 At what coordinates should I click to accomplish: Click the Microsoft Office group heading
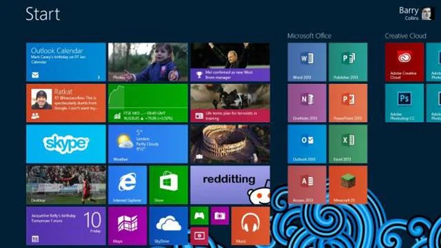point(309,36)
